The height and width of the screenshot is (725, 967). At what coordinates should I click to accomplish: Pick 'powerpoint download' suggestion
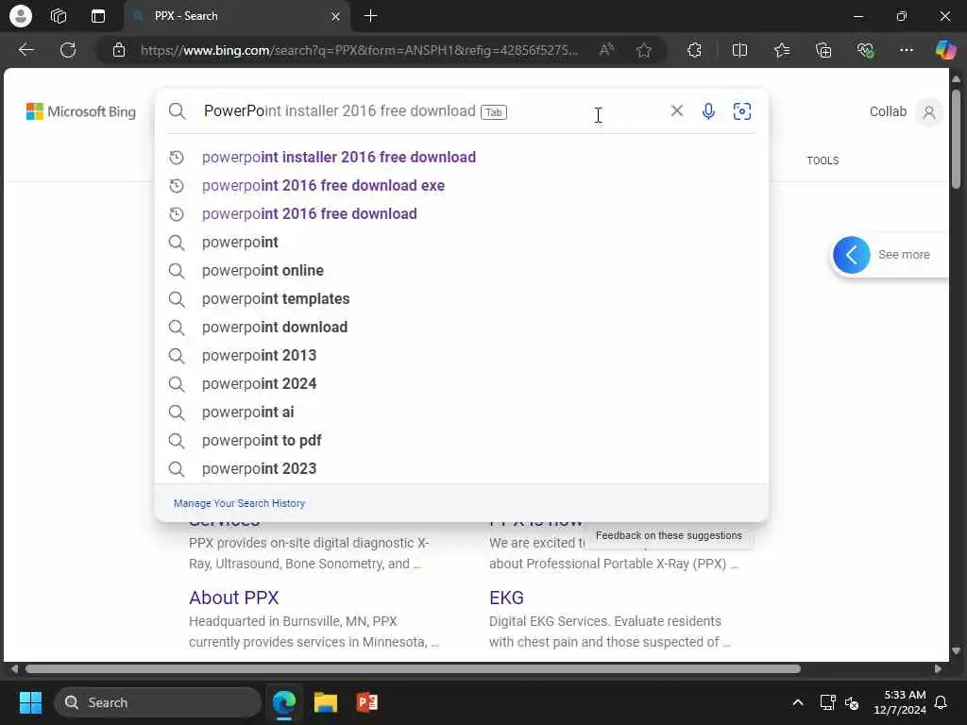pyautogui.click(x=461, y=328)
